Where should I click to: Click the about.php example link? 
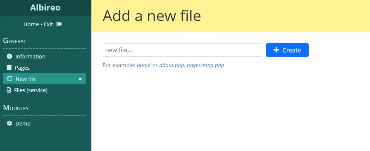(171, 65)
